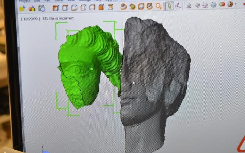The image size is (245, 153).
Task: Click the green sphere zoom icon
Action: 132,6
